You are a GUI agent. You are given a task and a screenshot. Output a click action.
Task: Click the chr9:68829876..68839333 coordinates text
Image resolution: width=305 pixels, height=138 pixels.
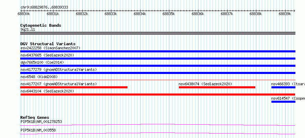tap(44, 8)
